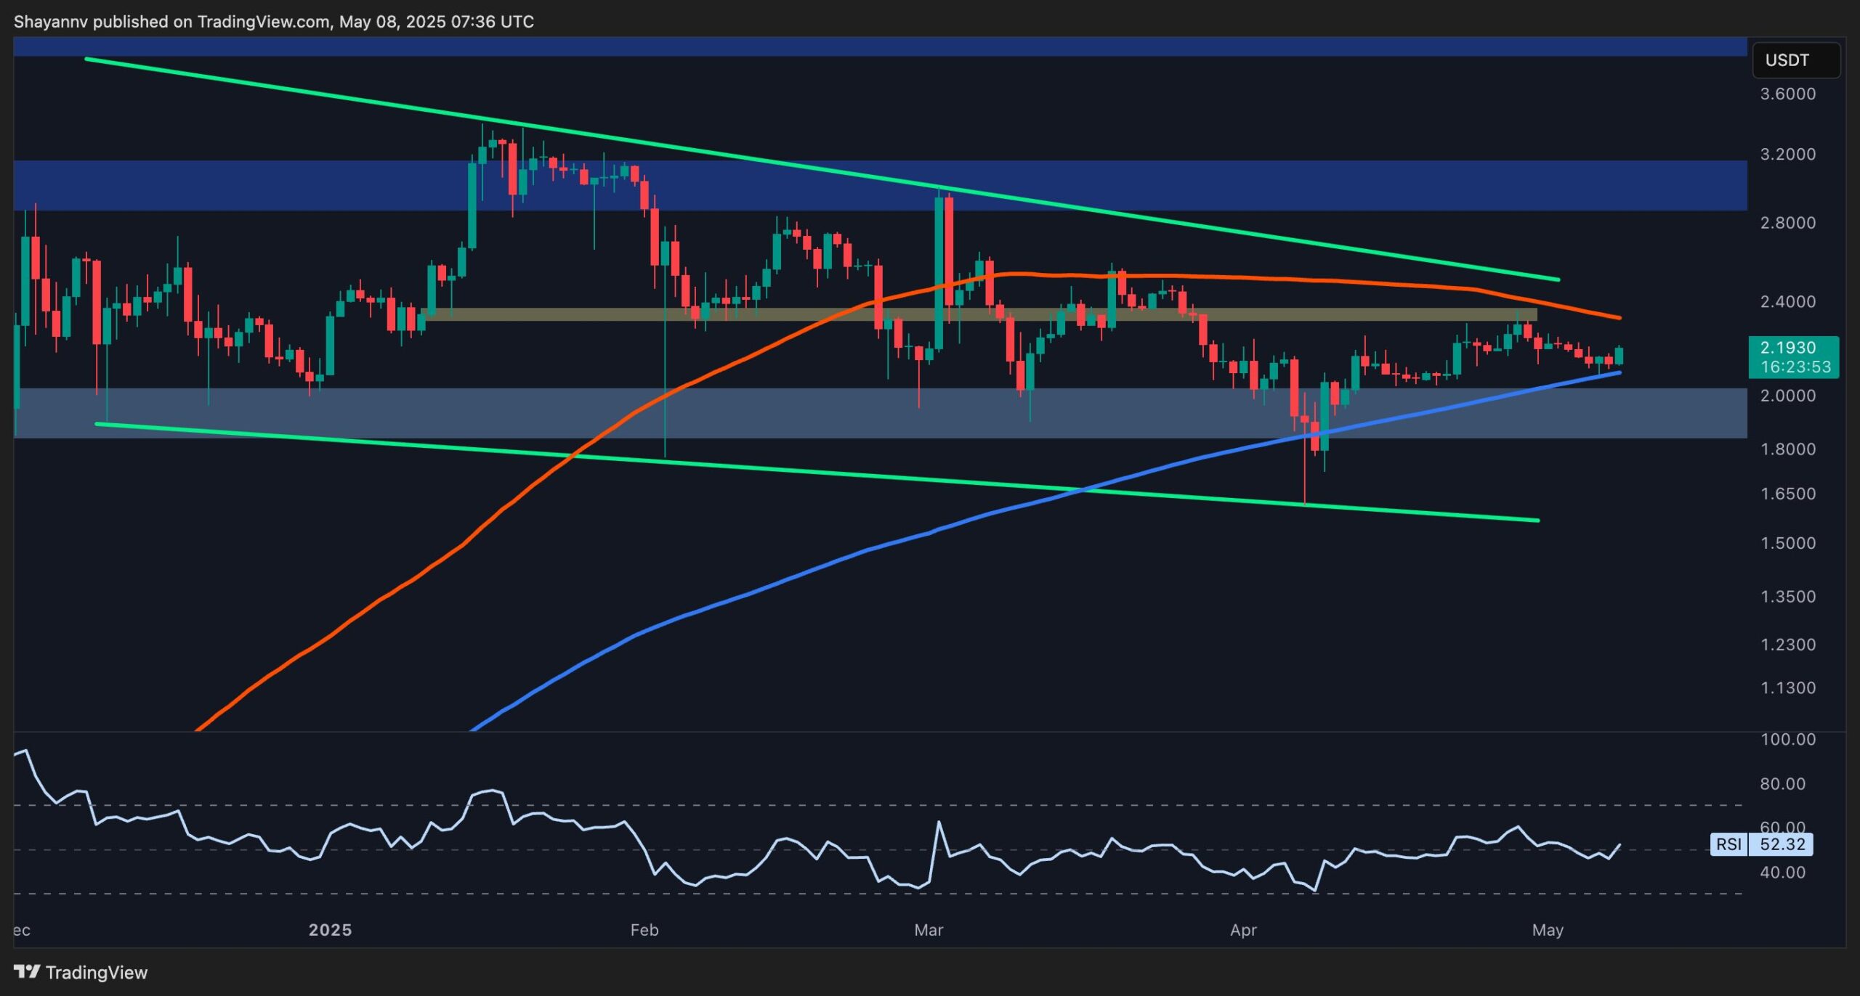Click the 2025 label on time axis
The height and width of the screenshot is (996, 1860).
pos(330,930)
